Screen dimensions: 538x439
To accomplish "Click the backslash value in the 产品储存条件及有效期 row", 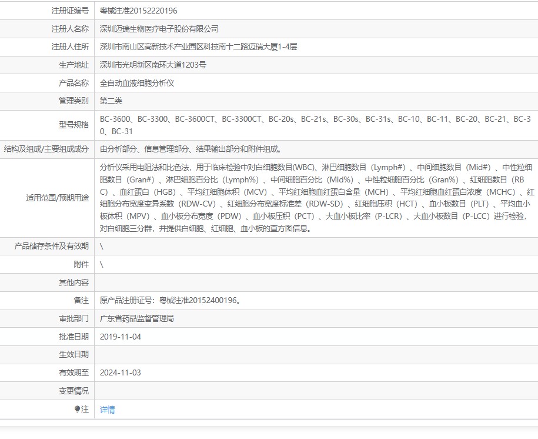I will point(102,247).
